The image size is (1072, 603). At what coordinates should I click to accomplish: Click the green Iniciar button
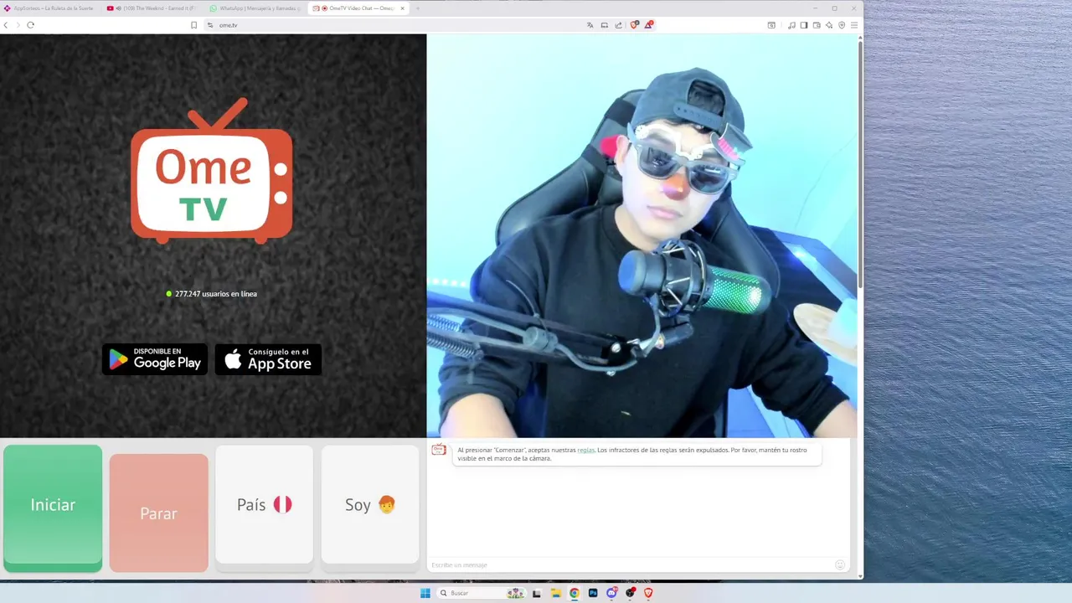(53, 508)
